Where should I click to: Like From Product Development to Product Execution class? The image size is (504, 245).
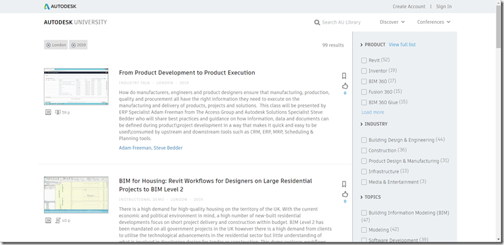tap(345, 86)
